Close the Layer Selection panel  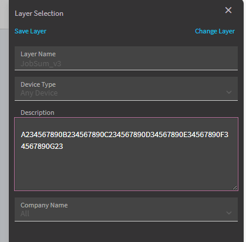(x=228, y=10)
